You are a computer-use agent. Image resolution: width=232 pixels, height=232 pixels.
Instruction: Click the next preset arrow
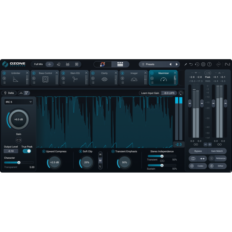coord(177,64)
